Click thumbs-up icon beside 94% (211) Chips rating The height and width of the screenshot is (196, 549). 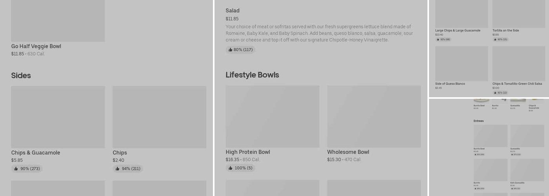[117, 169]
